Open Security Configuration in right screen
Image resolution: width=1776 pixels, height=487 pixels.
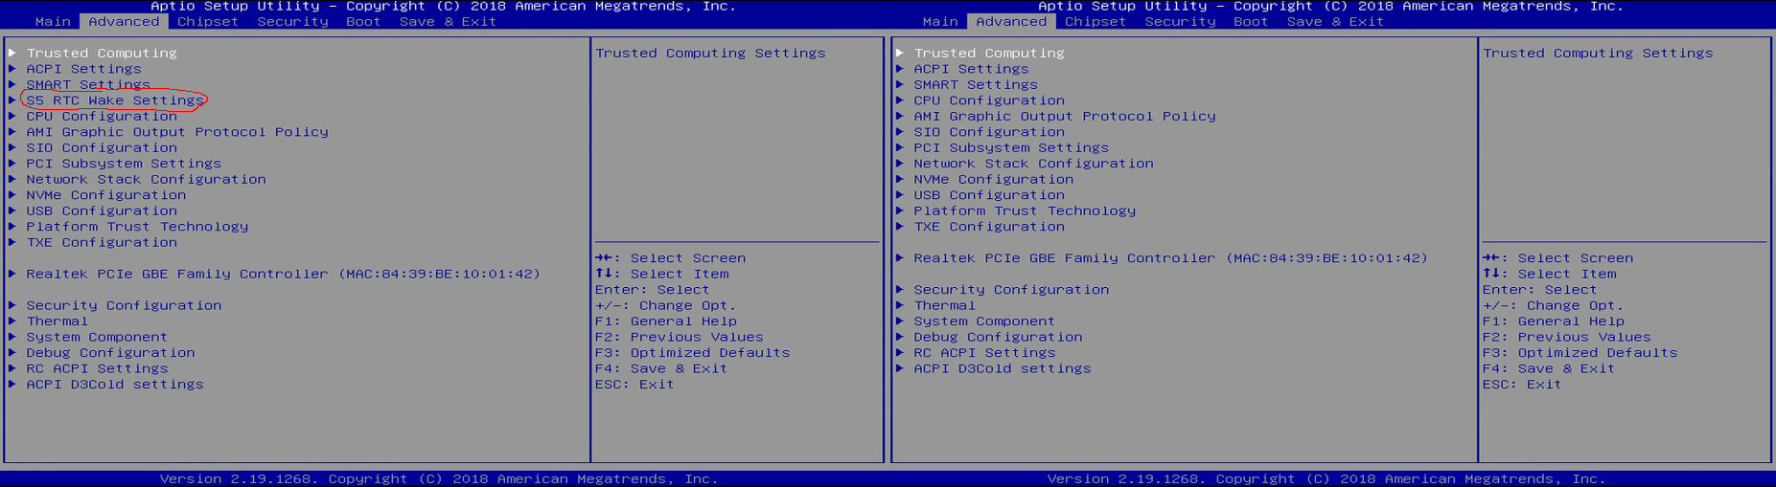click(x=1011, y=290)
